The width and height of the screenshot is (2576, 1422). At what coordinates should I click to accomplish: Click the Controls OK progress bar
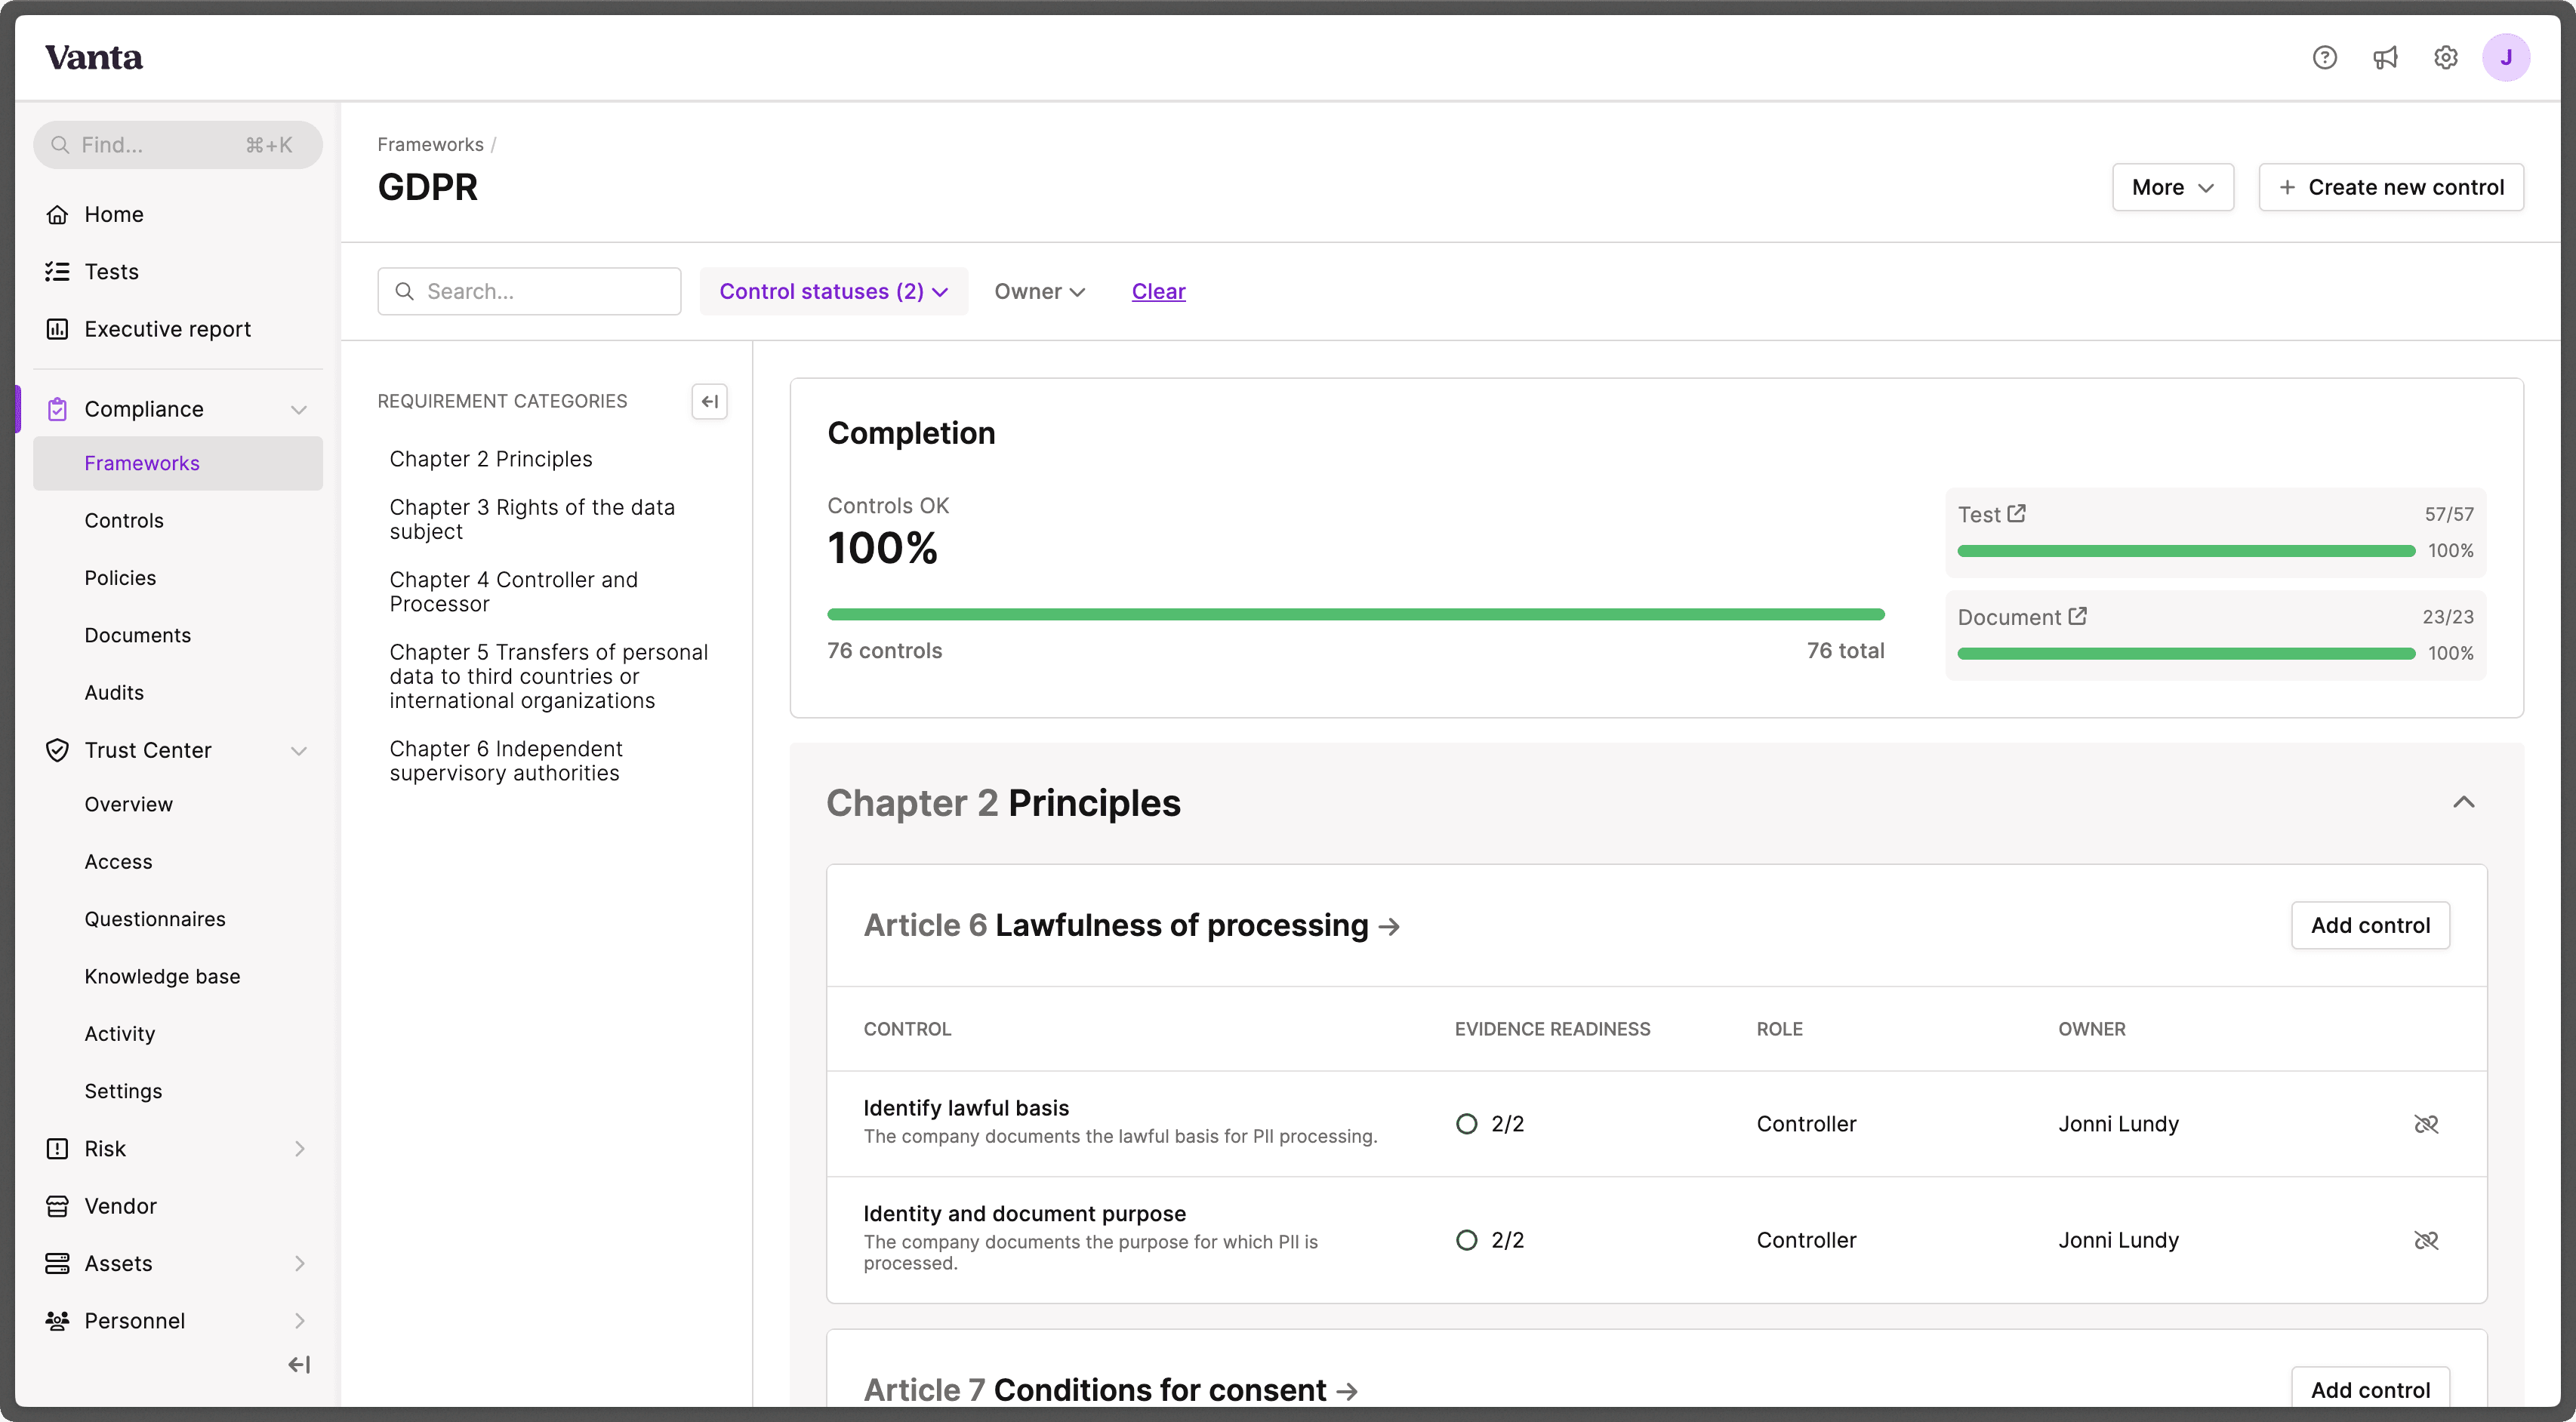pyautogui.click(x=1355, y=613)
